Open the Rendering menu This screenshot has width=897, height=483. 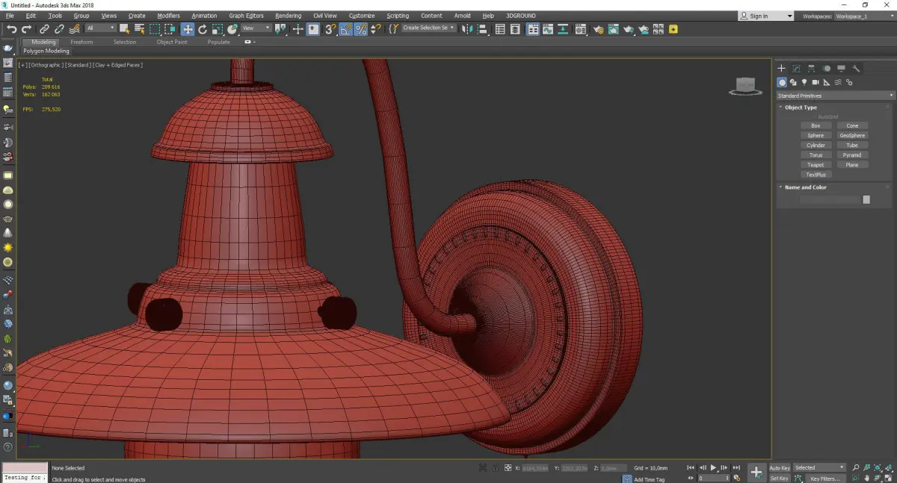(288, 16)
